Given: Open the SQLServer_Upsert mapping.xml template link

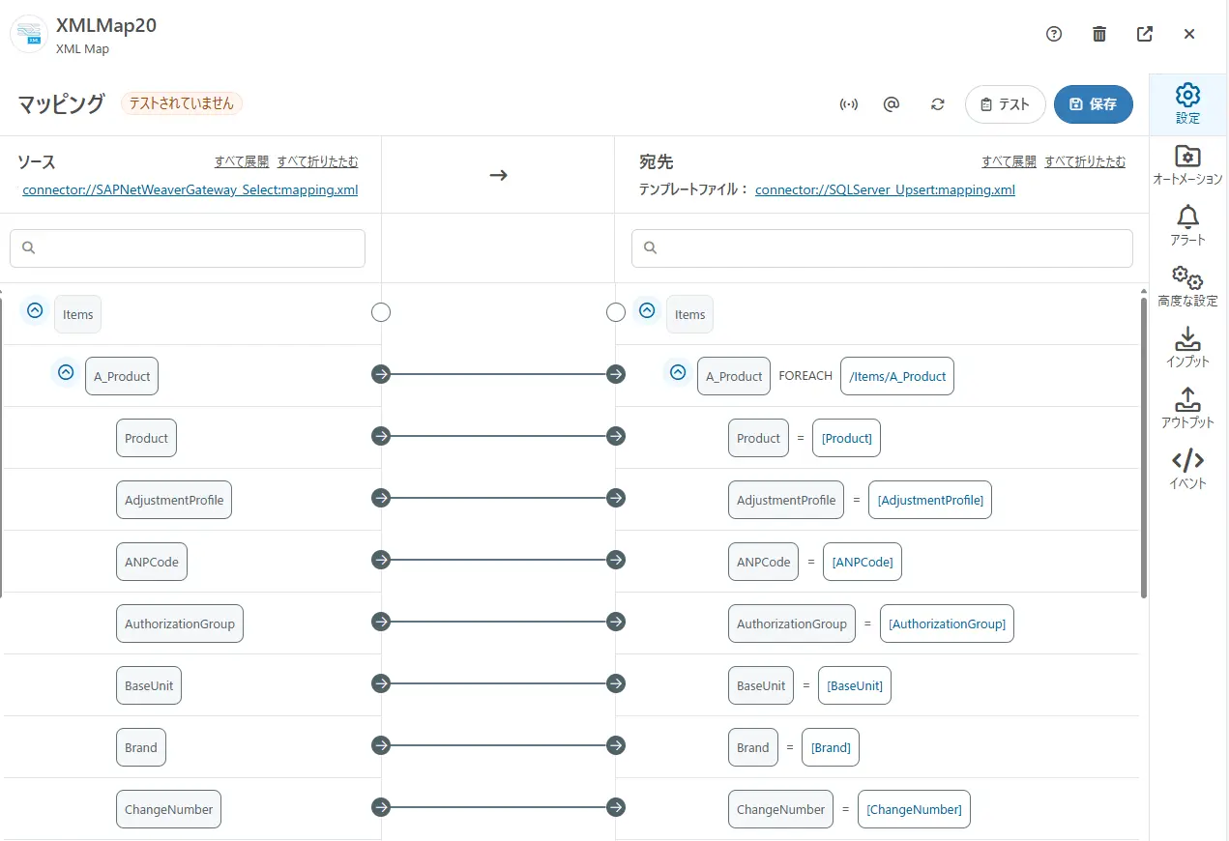Looking at the screenshot, I should coord(885,189).
